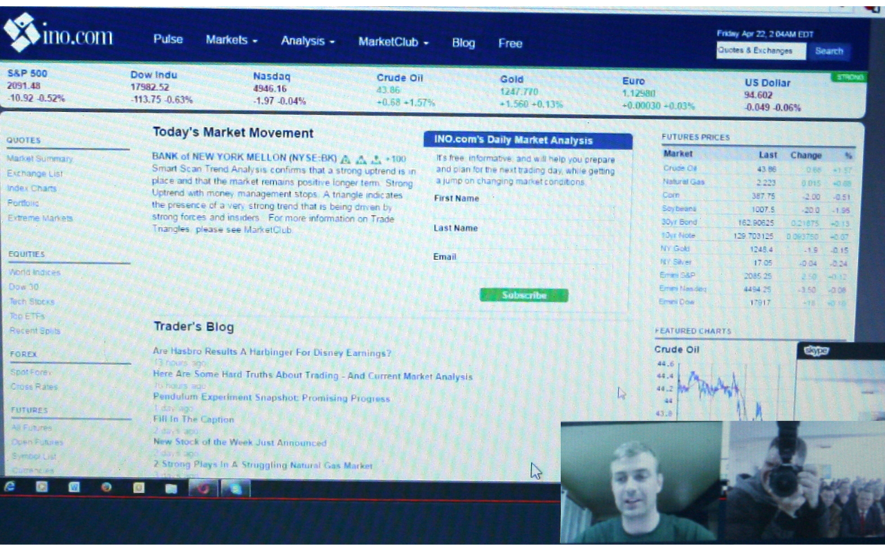The image size is (885, 553).
Task: Click the Quotes & Exchanges search field
Action: click(x=761, y=51)
